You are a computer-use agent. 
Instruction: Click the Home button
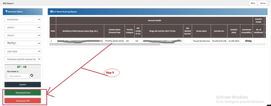click(263, 3)
